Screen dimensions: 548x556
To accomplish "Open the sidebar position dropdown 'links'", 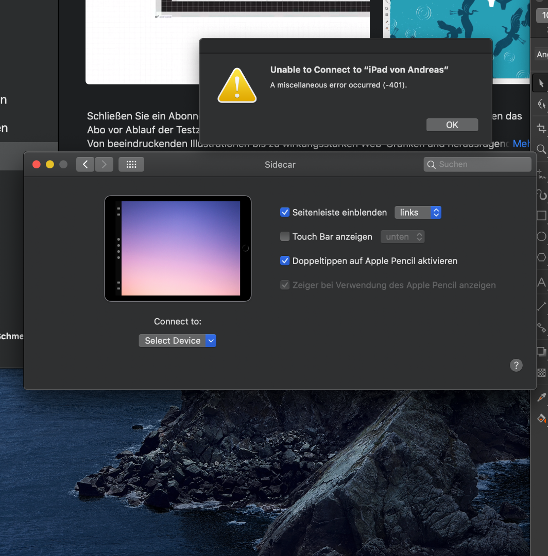I will [x=418, y=213].
